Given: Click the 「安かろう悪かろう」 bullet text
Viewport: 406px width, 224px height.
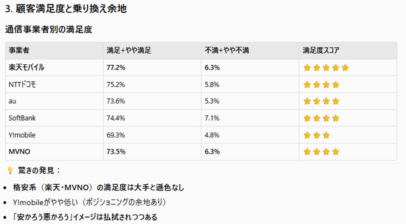Looking at the screenshot, I should (x=85, y=217).
